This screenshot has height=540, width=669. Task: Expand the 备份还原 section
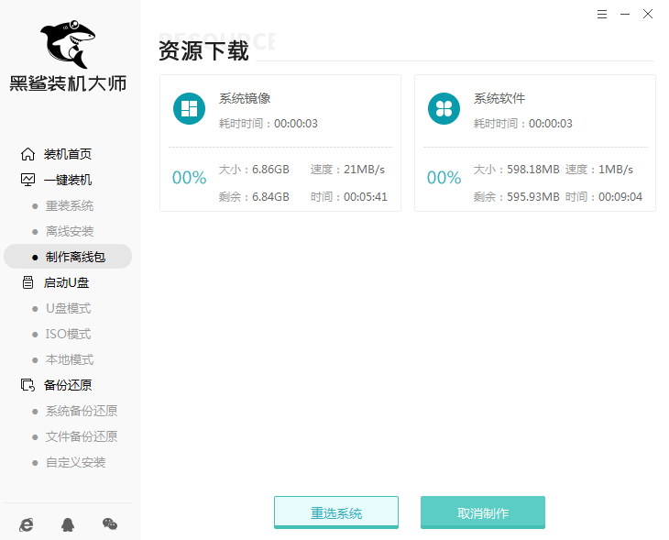click(x=68, y=385)
